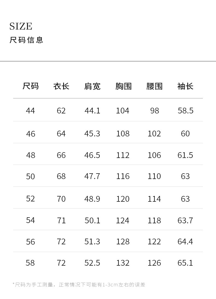216x299 pixels.
Task: Click the 尺码信息 subtitle
Action: click(x=26, y=40)
